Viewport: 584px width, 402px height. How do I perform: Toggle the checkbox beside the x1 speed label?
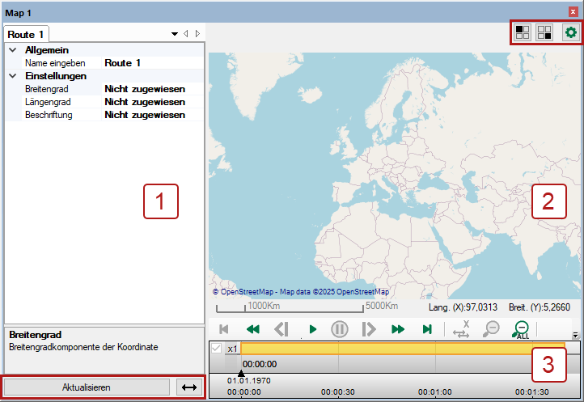(x=217, y=349)
